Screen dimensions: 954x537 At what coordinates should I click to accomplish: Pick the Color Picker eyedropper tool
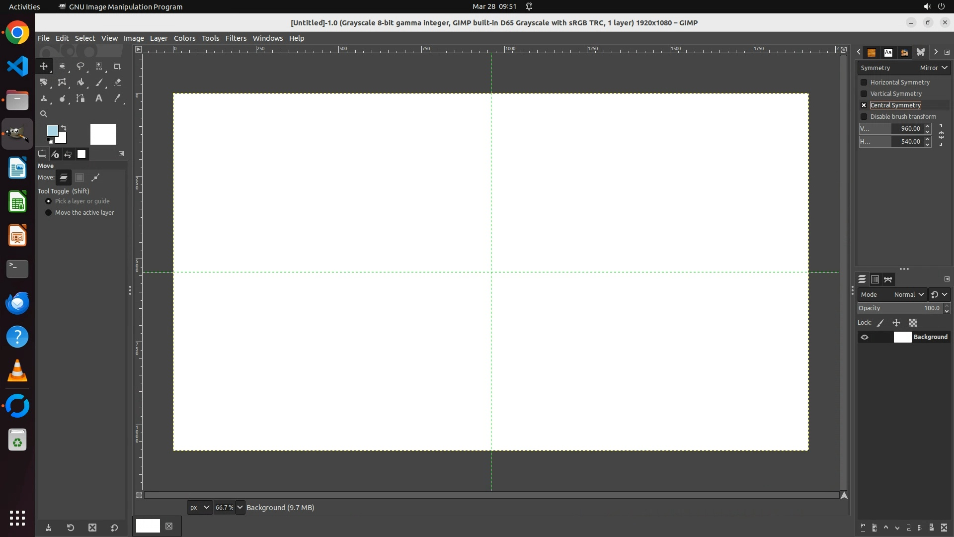point(117,98)
